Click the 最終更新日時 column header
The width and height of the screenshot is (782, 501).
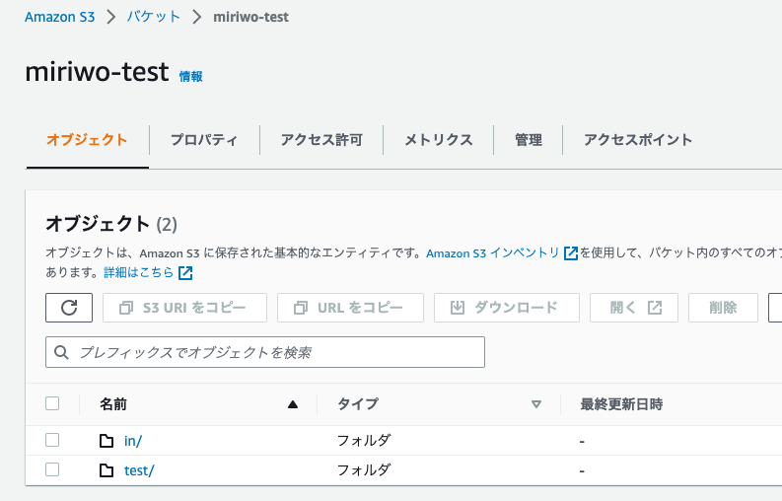[x=621, y=404]
